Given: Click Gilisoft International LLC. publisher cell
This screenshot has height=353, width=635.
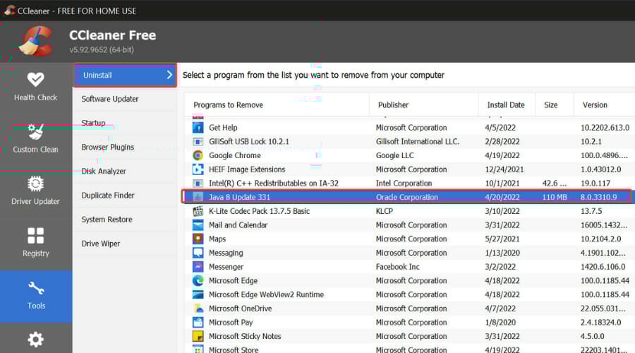Looking at the screenshot, I should tap(418, 141).
